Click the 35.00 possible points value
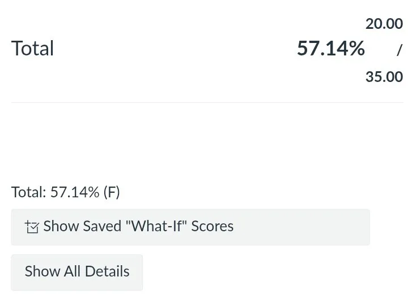 click(384, 76)
